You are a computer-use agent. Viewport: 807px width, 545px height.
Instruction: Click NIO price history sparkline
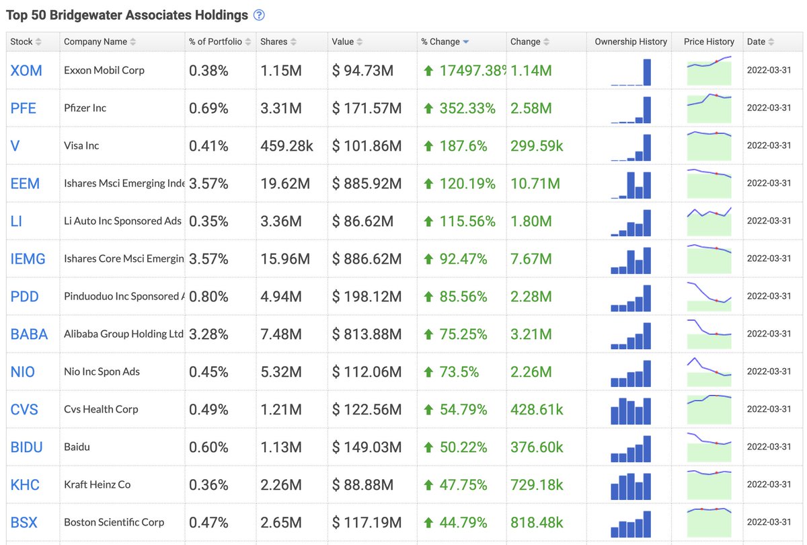(709, 372)
